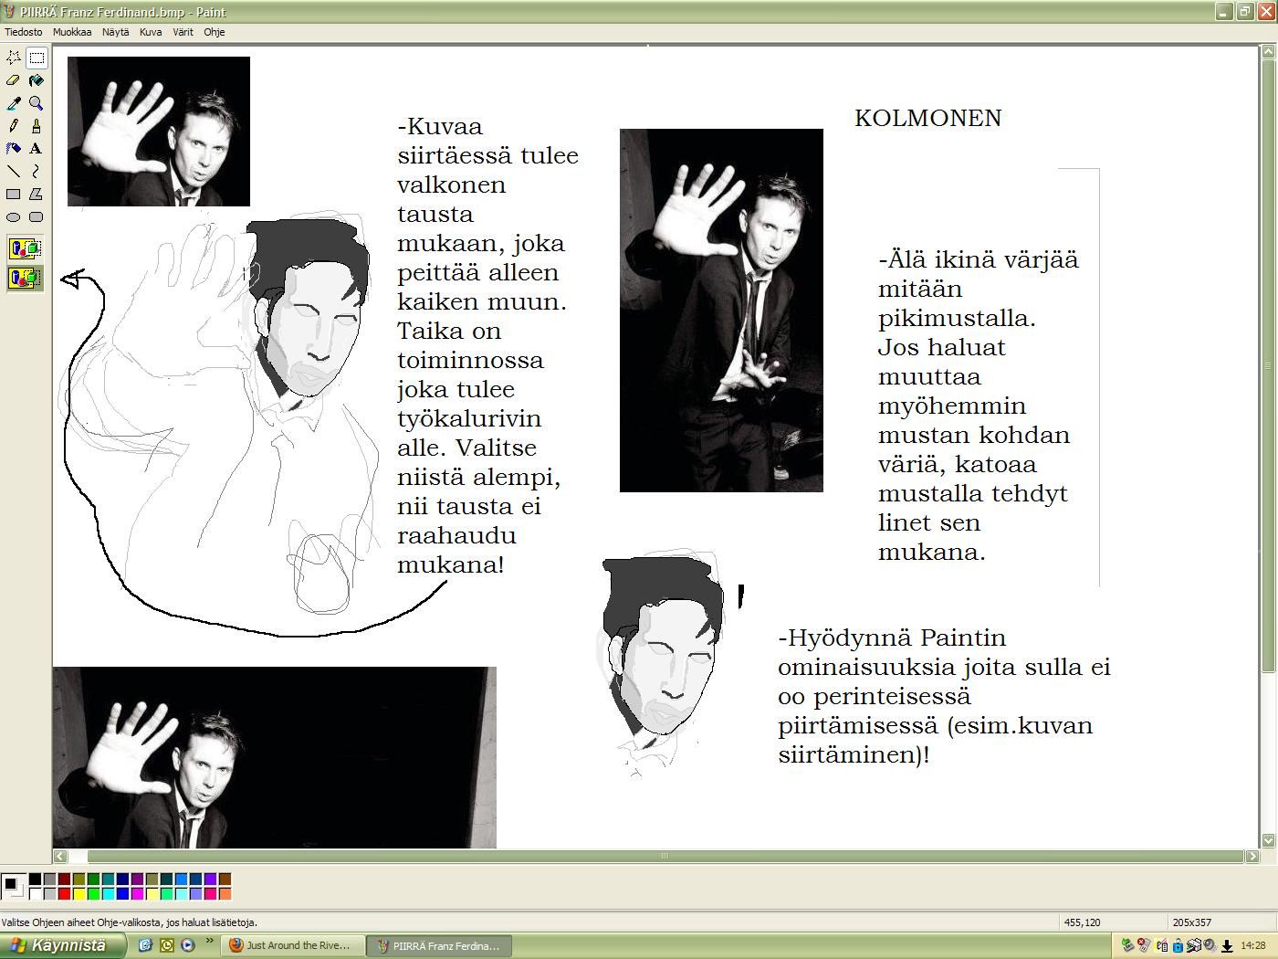Pick the Brush tool

click(x=37, y=126)
